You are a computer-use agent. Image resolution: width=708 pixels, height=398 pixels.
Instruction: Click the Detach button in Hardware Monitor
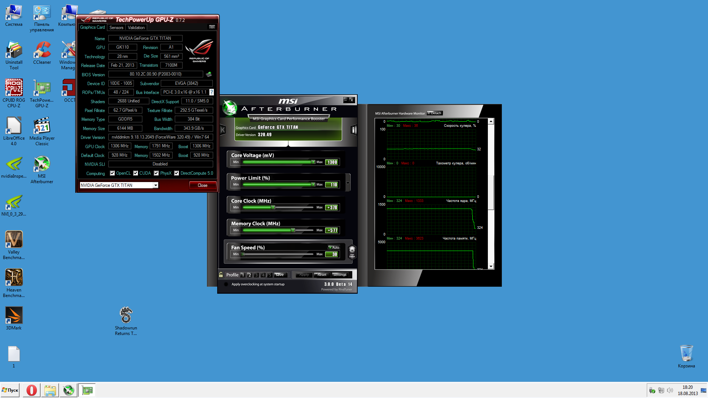click(435, 113)
